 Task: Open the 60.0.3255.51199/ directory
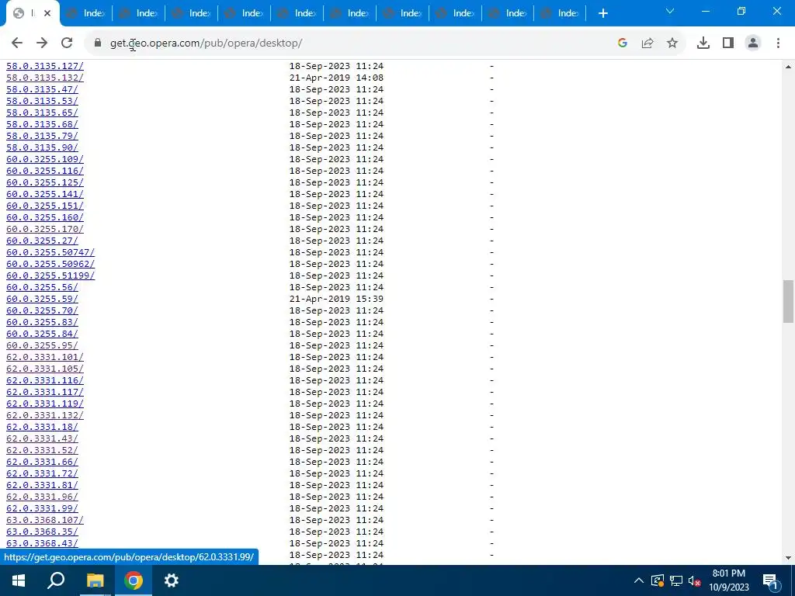click(x=50, y=275)
